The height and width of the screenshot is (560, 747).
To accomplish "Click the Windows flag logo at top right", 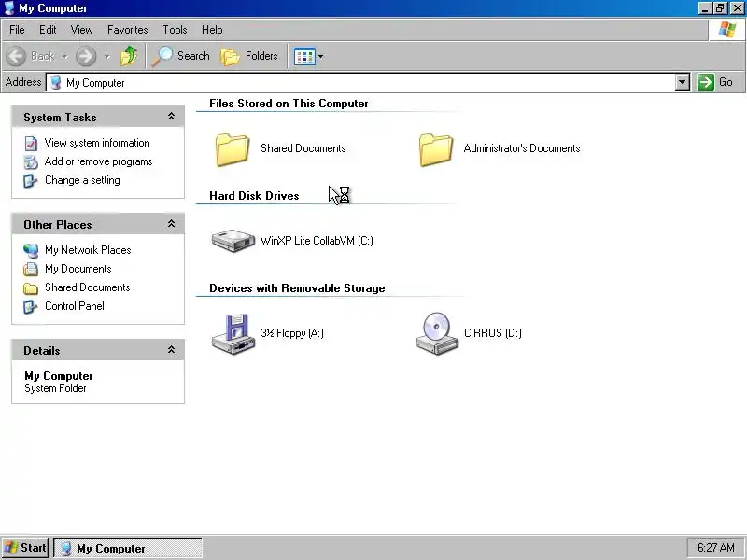I will pos(727,30).
